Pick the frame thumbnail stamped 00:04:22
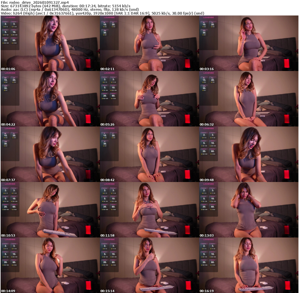 [x=50, y=99]
